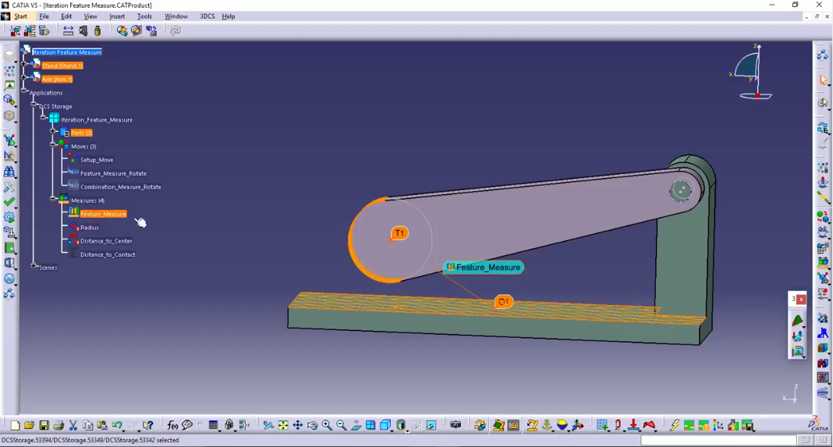Viewport: 833px width, 447px height.
Task: Open the Edit menu
Action: click(x=66, y=16)
